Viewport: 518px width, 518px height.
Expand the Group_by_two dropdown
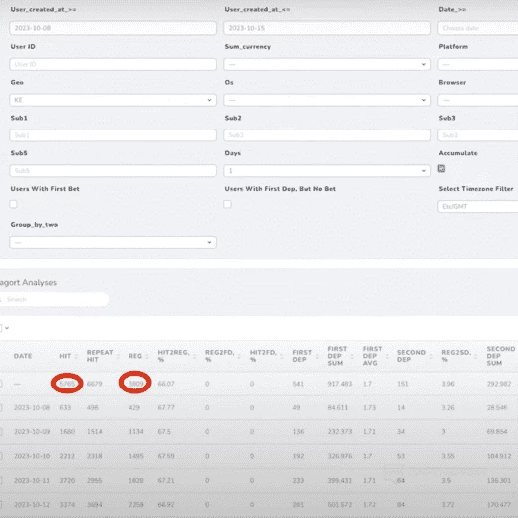(x=113, y=242)
